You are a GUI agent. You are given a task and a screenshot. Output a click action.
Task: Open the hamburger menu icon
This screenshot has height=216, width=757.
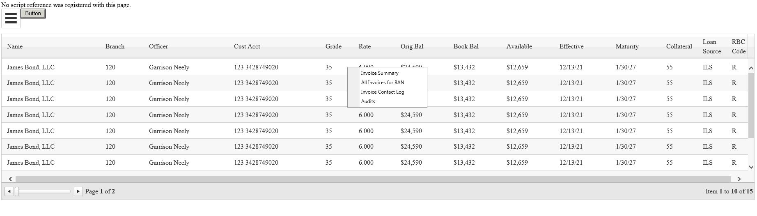pos(11,18)
